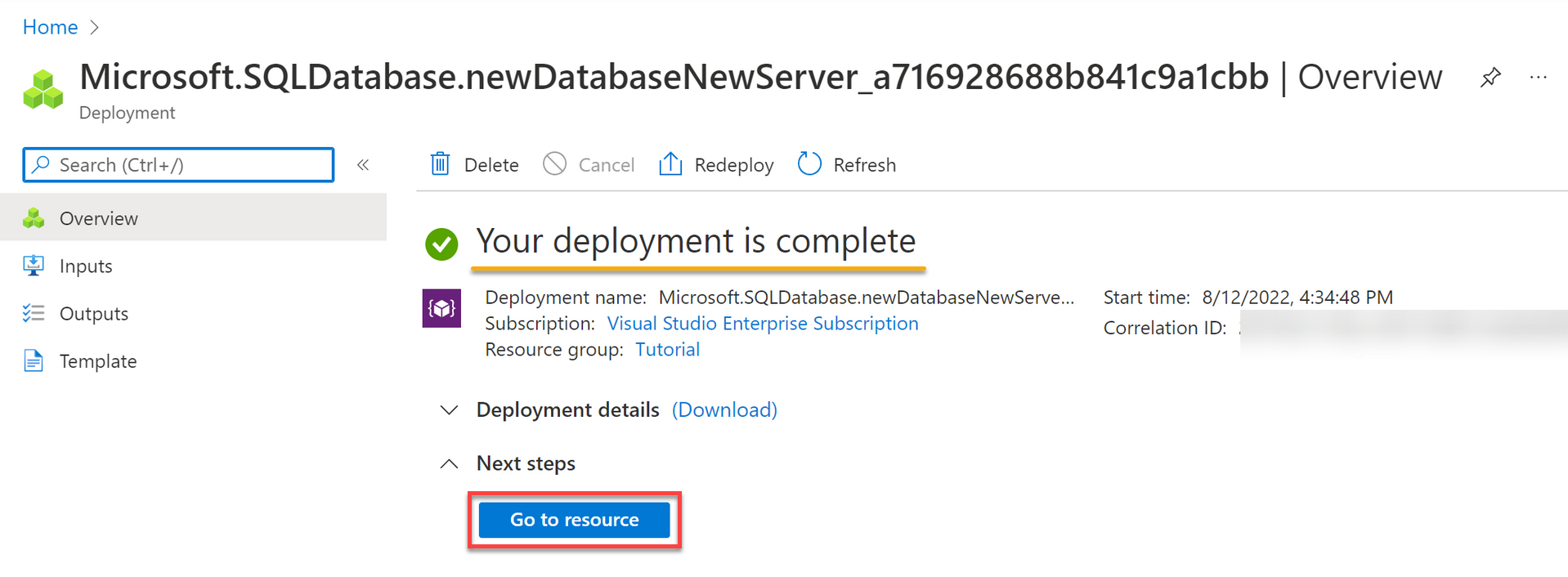The height and width of the screenshot is (577, 1568).
Task: Click the (Download) deployment details link
Action: 724,409
